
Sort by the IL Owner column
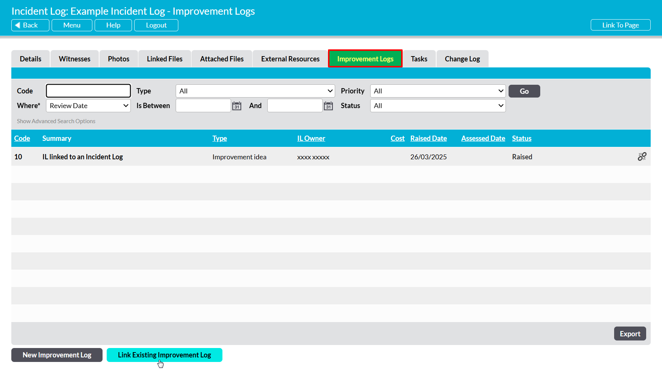tap(311, 138)
